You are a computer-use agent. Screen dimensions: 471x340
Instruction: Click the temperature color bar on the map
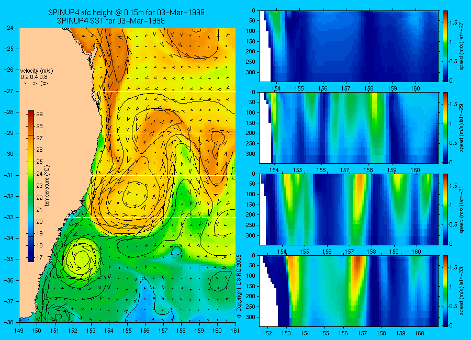[x=31, y=186]
